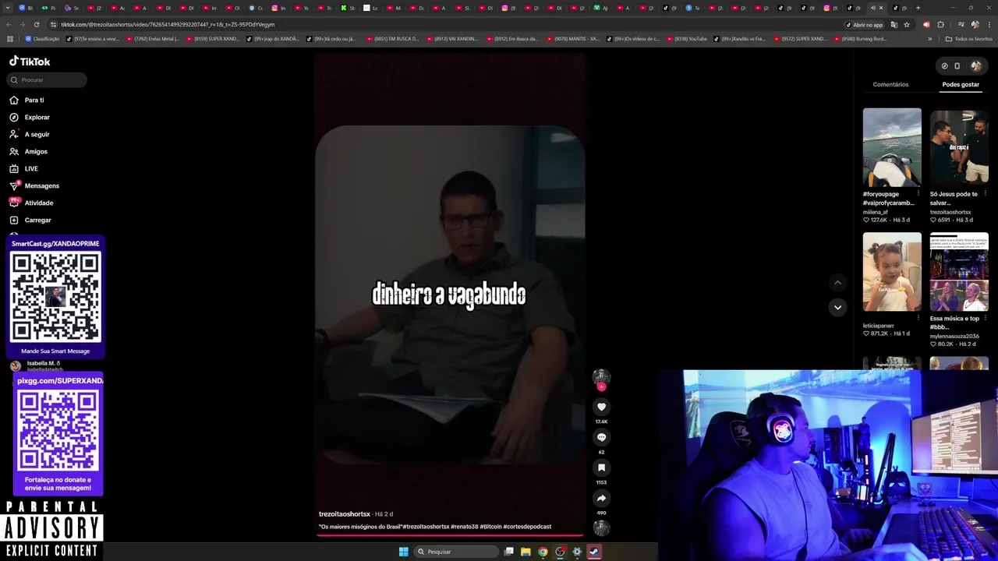Open Mensagens inbox
The height and width of the screenshot is (561, 998).
(x=34, y=185)
